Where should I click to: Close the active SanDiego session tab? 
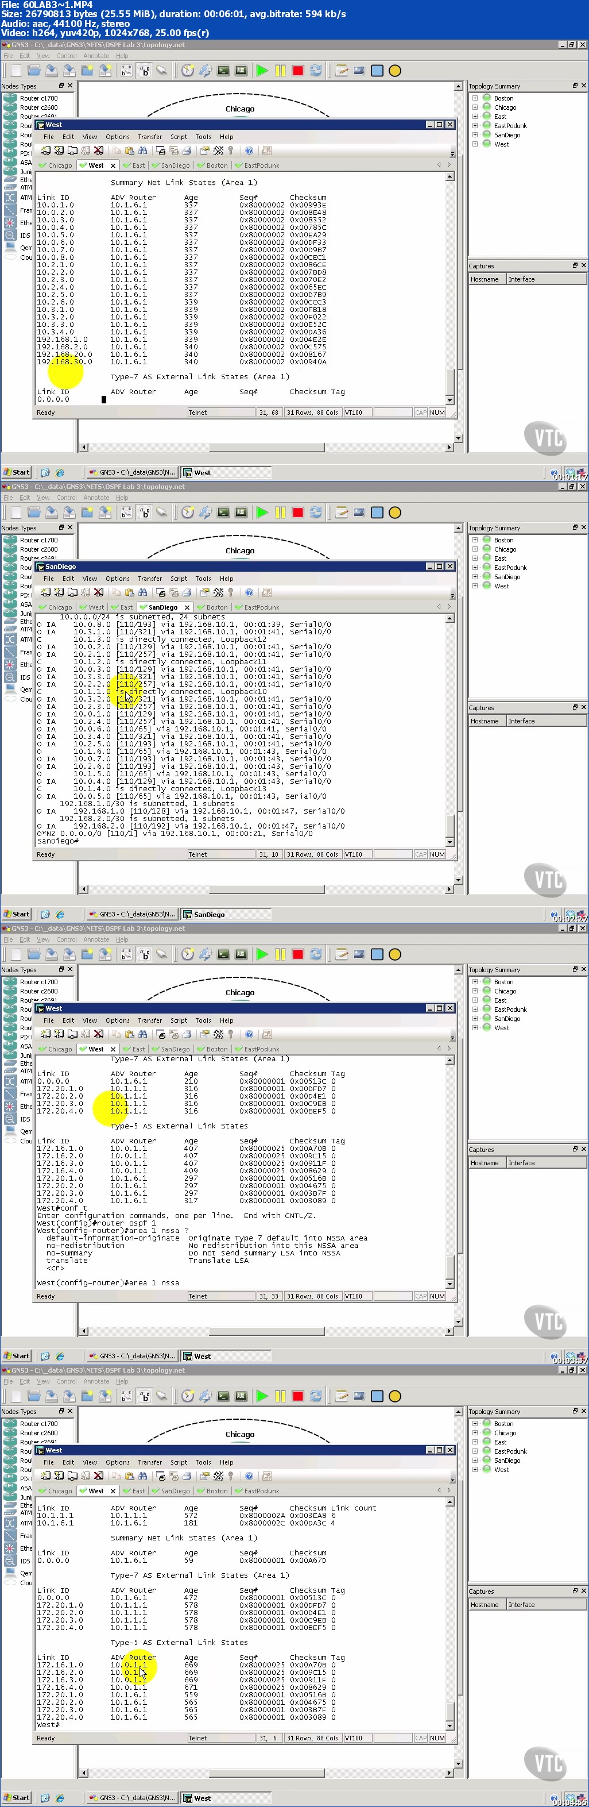pyautogui.click(x=187, y=607)
